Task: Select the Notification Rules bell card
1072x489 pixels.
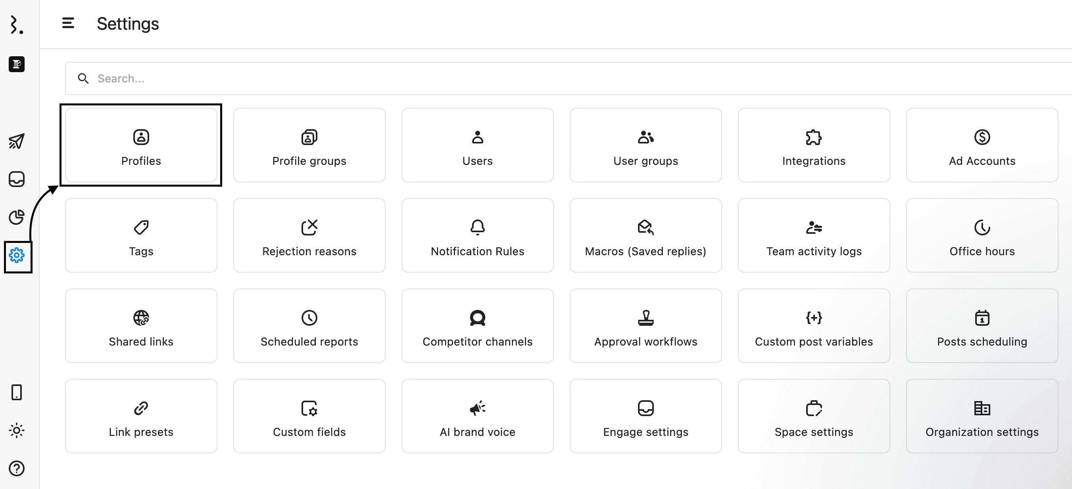Action: [x=477, y=235]
